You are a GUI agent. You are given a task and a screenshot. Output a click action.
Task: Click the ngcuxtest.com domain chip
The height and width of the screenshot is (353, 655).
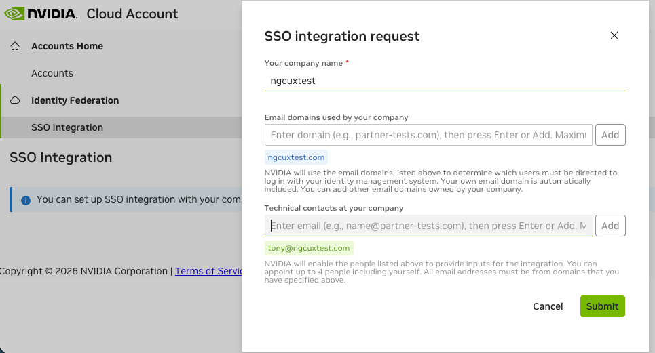tap(296, 157)
